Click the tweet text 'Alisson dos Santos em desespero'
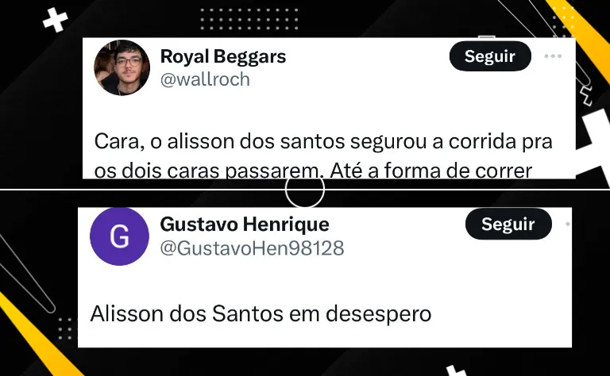The image size is (610, 376). pyautogui.click(x=261, y=313)
